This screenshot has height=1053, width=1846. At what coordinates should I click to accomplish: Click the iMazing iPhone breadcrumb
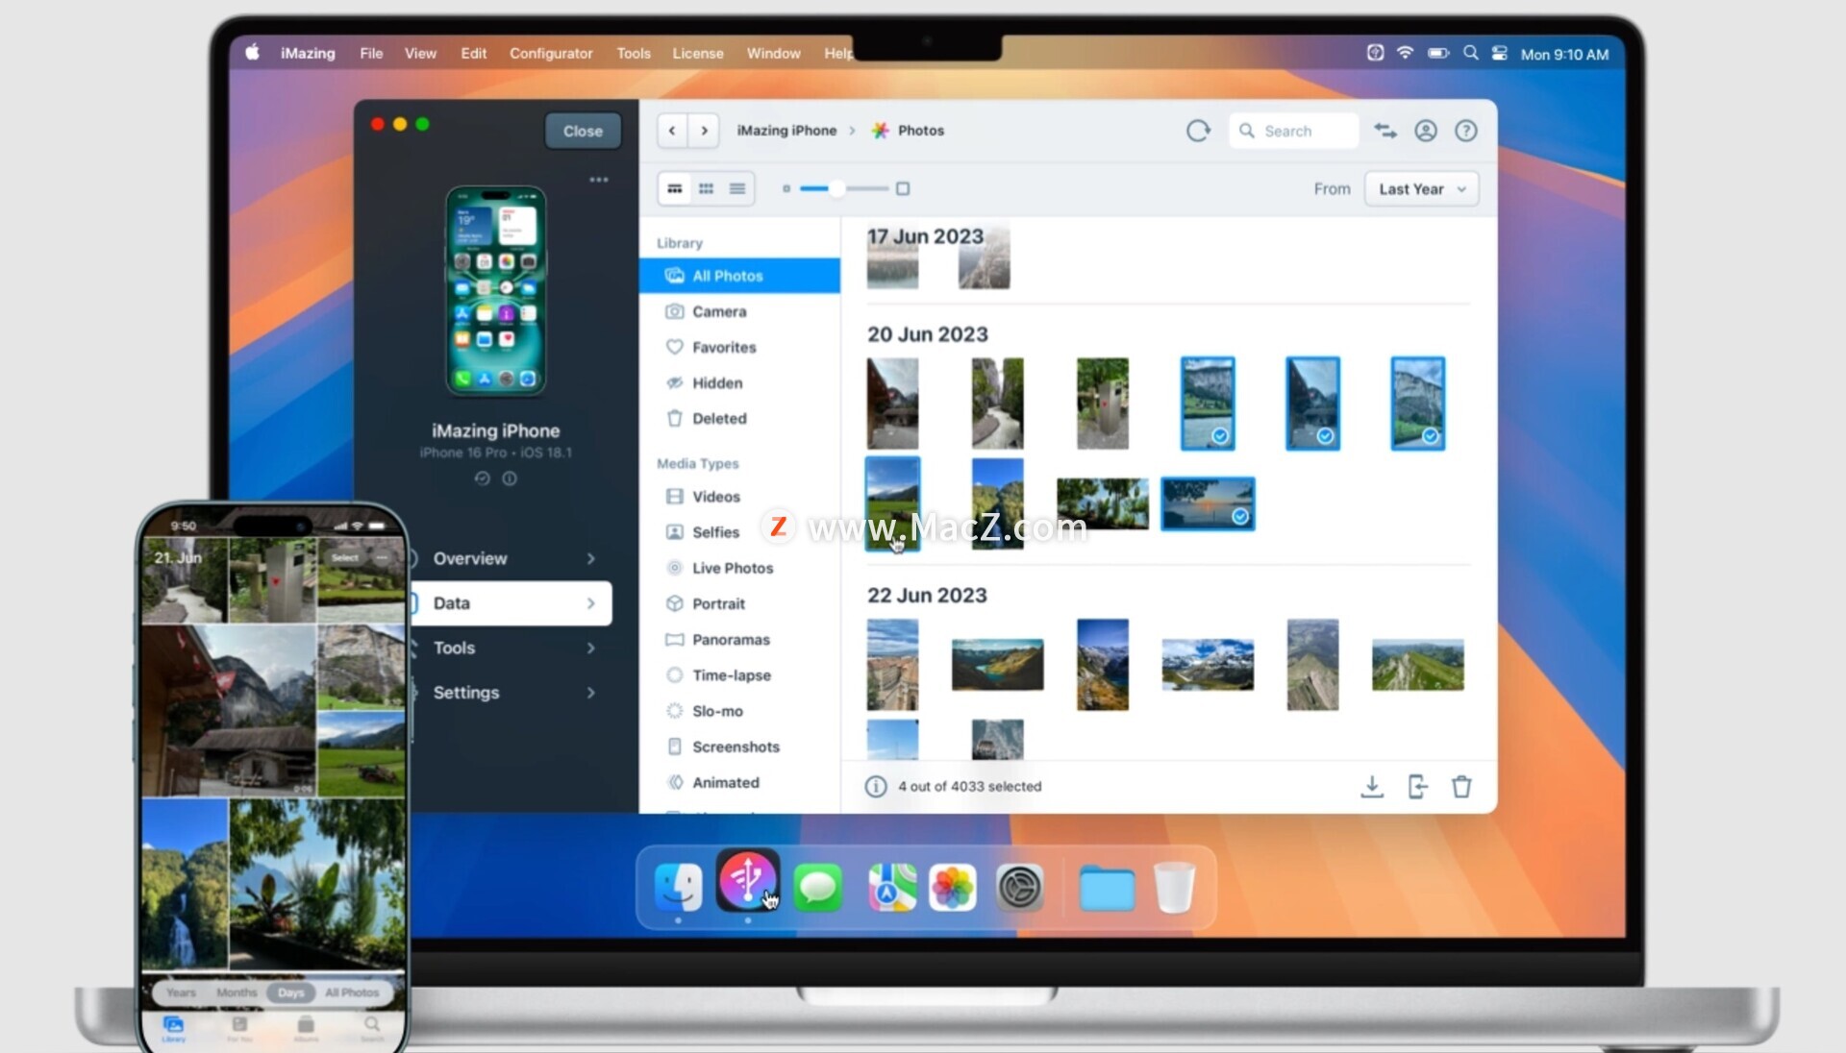point(786,131)
